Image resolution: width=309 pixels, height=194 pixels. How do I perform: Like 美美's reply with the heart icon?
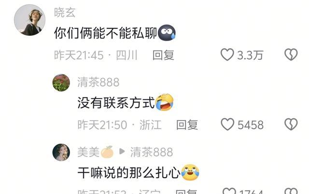pyautogui.click(x=229, y=191)
